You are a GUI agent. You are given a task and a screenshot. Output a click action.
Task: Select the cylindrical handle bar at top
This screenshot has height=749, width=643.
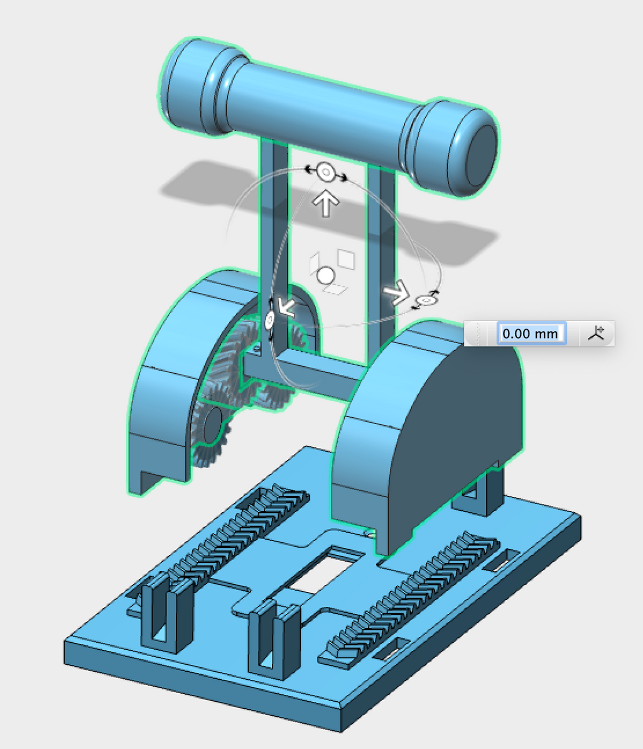coord(329,116)
